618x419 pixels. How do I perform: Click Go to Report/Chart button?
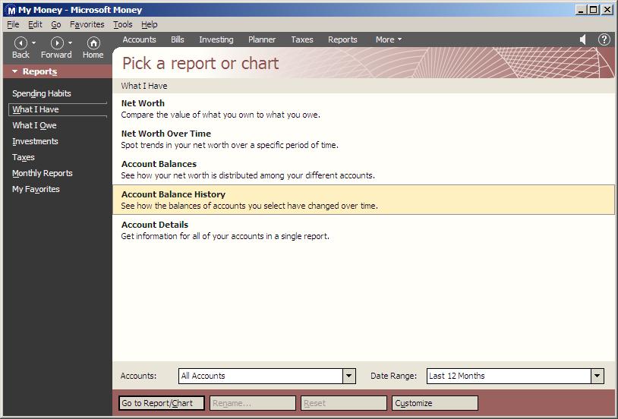[162, 403]
